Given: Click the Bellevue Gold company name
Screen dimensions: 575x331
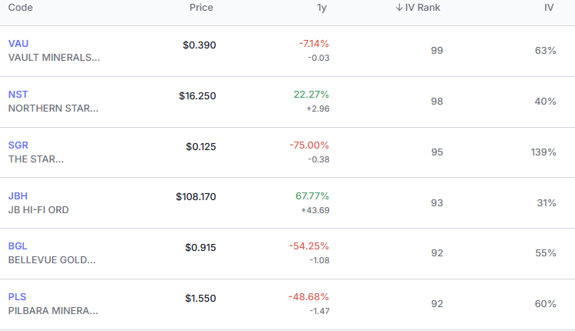Looking at the screenshot, I should pos(52,260).
